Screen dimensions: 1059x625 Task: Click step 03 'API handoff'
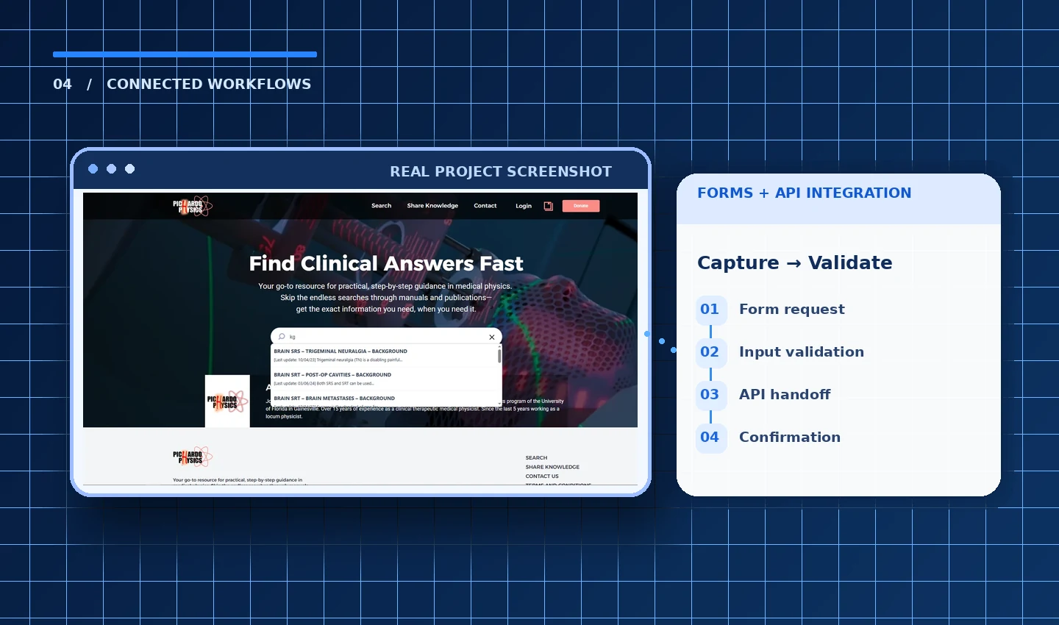(763, 395)
